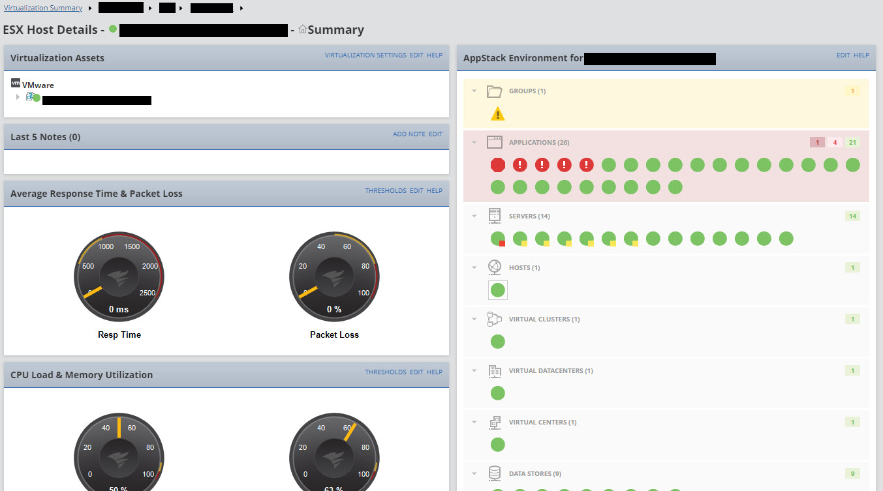Click the Data Stores database icon
883x491 pixels.
[x=495, y=473]
